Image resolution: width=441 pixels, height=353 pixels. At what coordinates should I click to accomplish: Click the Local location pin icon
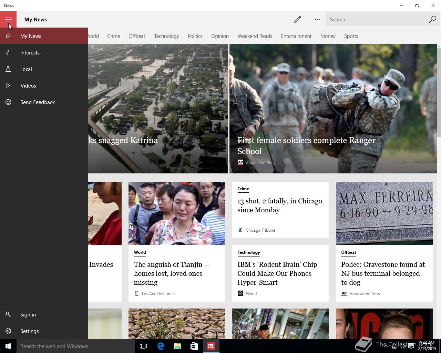[x=8, y=69]
